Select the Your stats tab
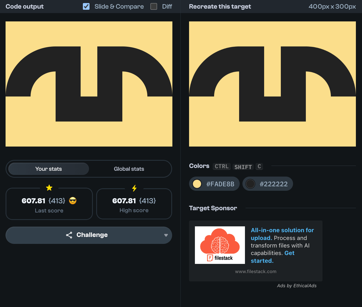The height and width of the screenshot is (307, 362). (x=49, y=169)
